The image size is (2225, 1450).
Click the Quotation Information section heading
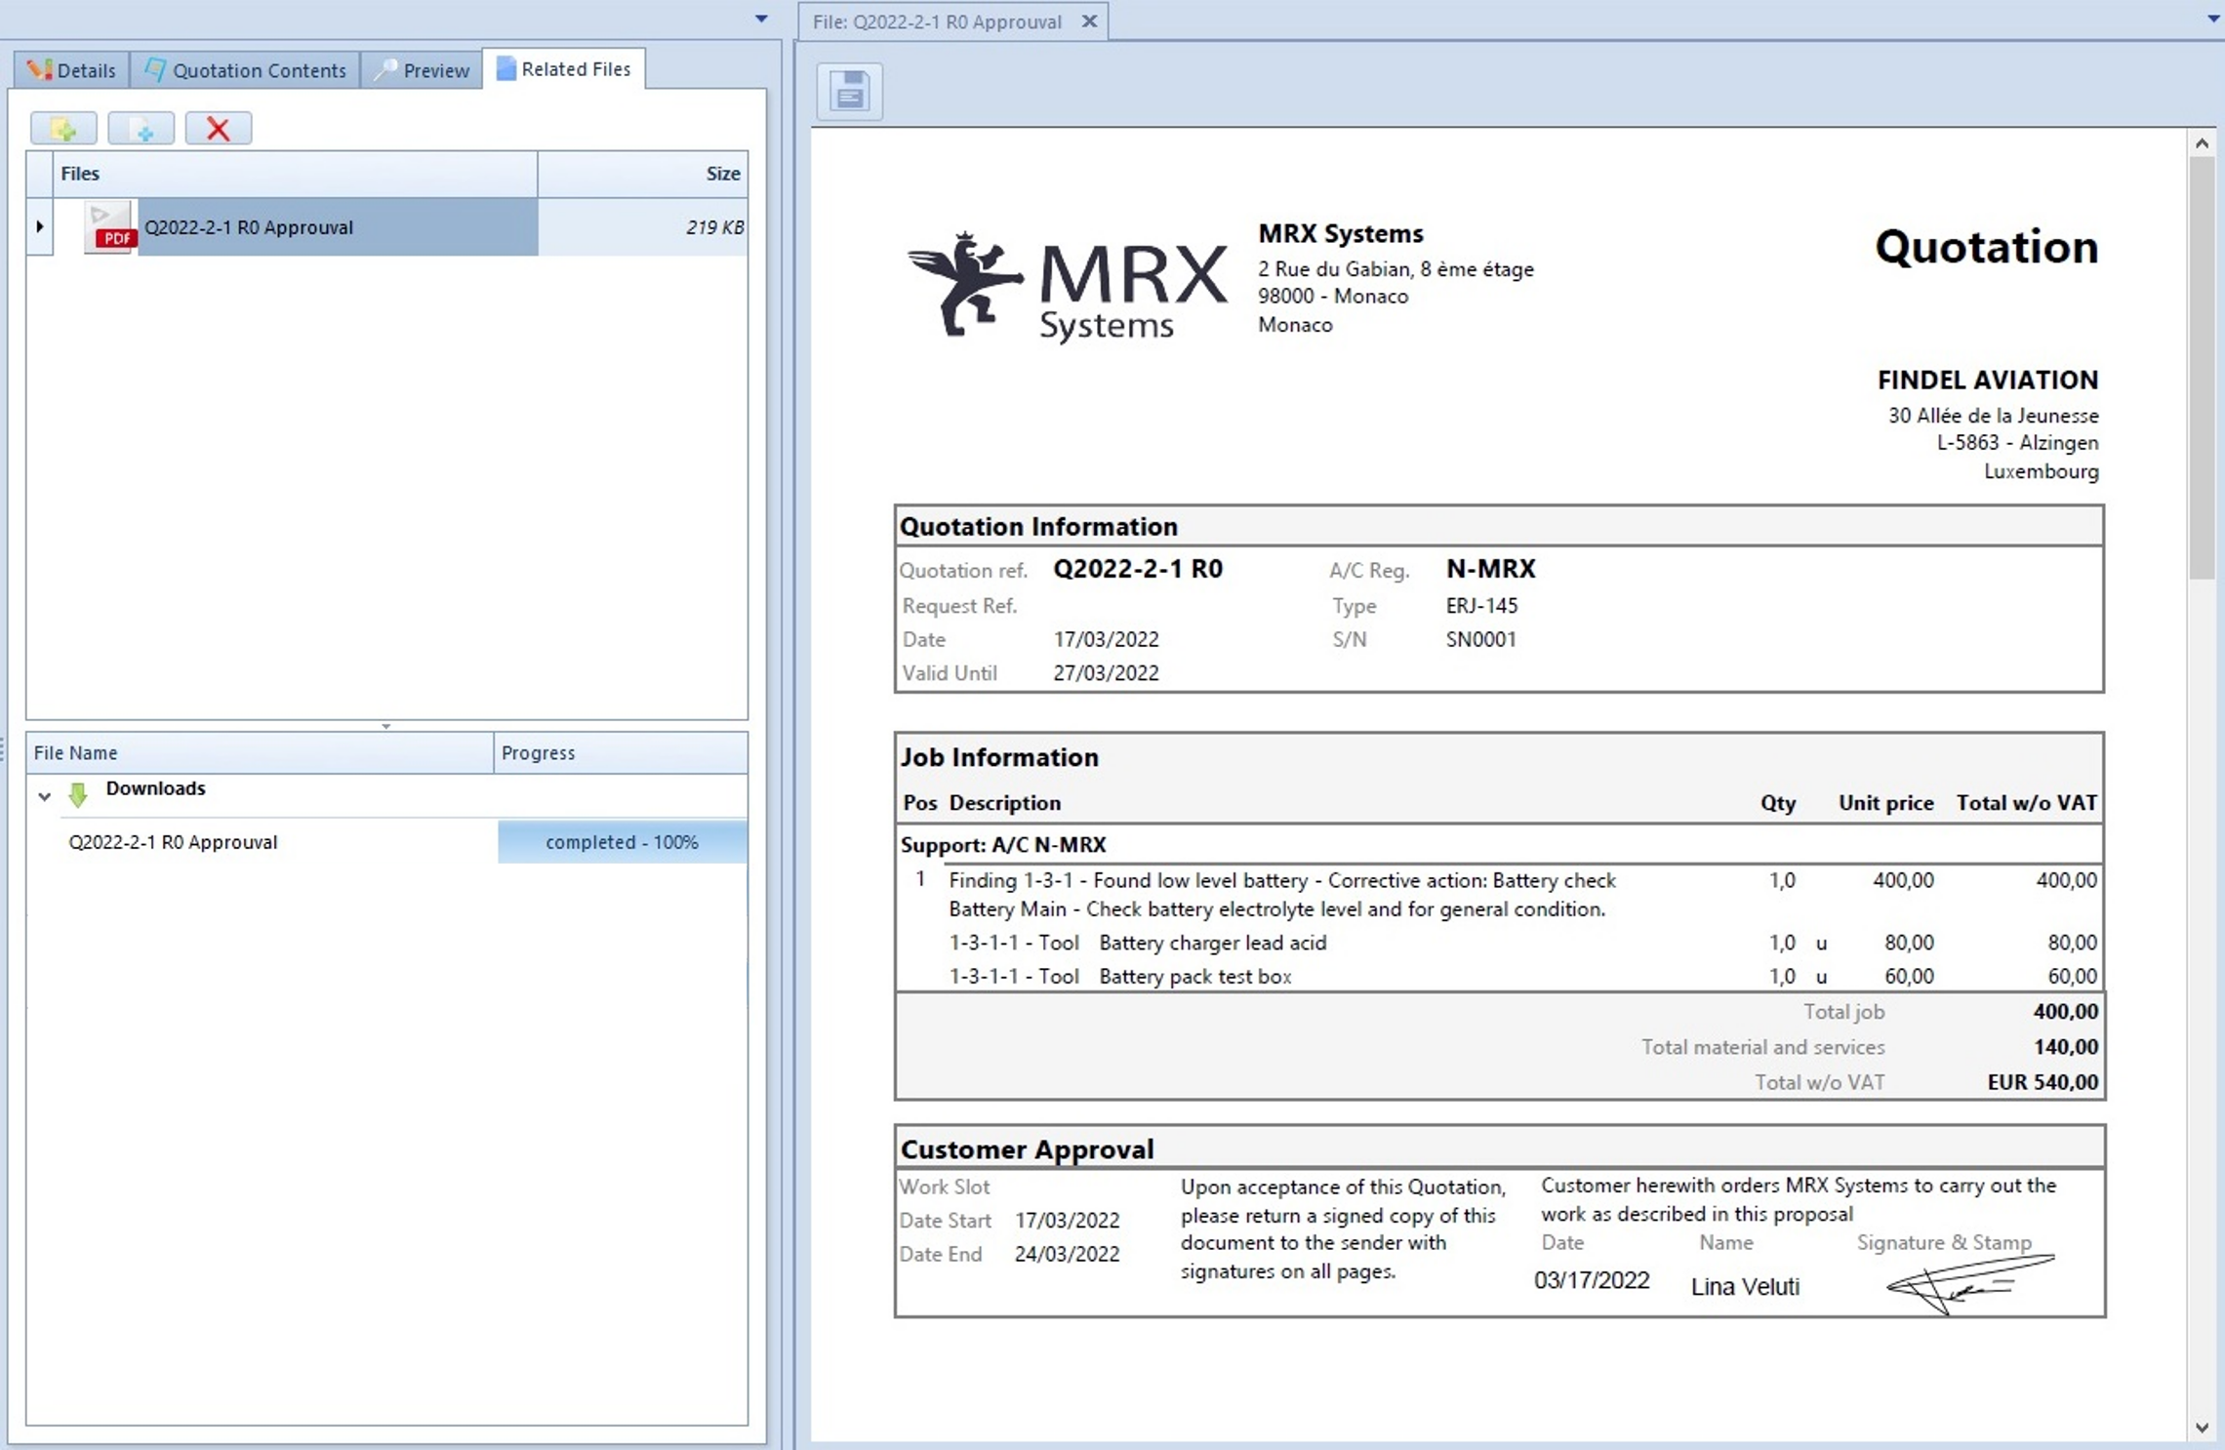(1038, 527)
